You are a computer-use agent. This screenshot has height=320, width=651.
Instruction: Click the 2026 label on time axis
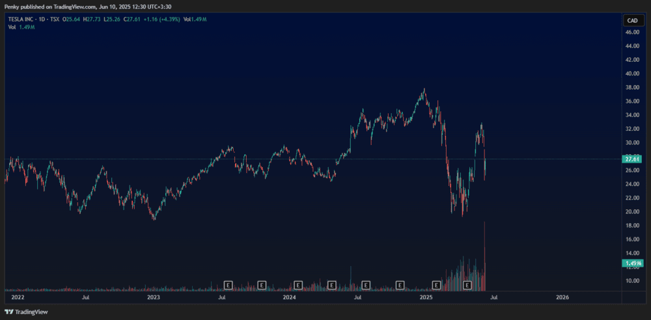click(x=562, y=297)
